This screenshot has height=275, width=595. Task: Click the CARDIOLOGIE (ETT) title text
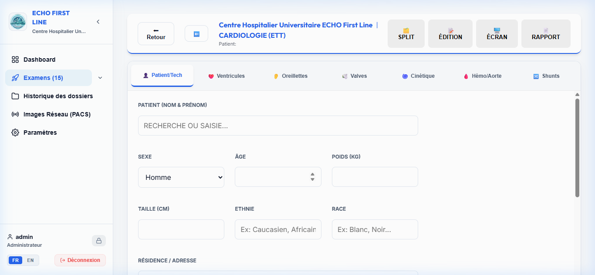click(x=252, y=35)
